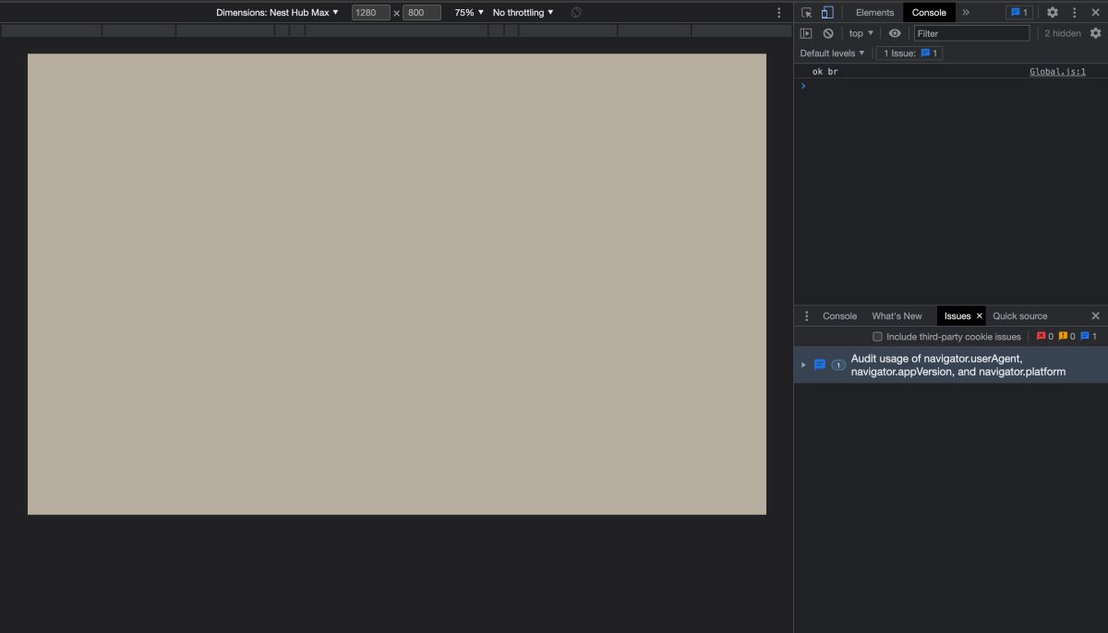1108x633 pixels.
Task: Click the rotate device orientation icon
Action: click(x=576, y=13)
